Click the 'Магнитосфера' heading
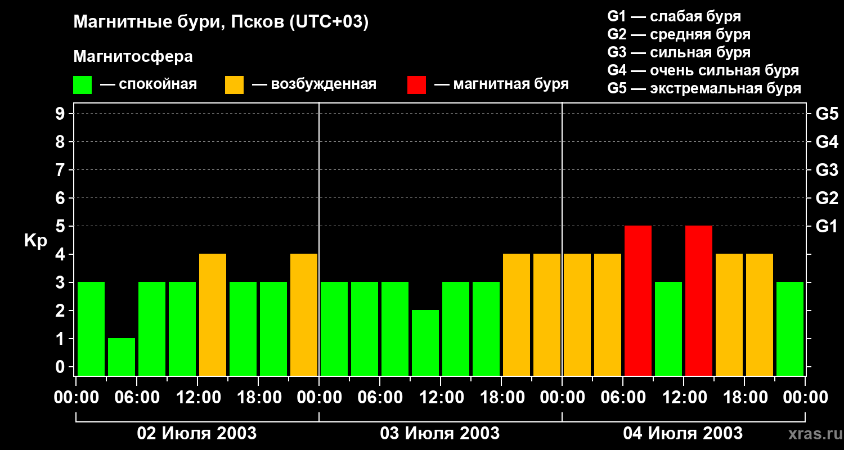Image resolution: width=844 pixels, height=450 pixels. [x=133, y=57]
